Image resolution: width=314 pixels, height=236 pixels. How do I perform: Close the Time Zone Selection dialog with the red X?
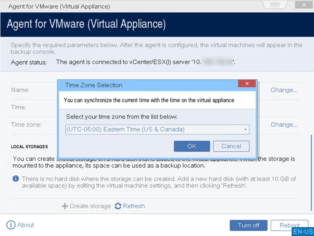pyautogui.click(x=247, y=84)
